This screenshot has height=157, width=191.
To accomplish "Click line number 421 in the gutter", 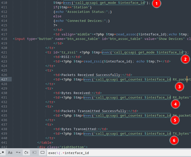I will [4, 52].
